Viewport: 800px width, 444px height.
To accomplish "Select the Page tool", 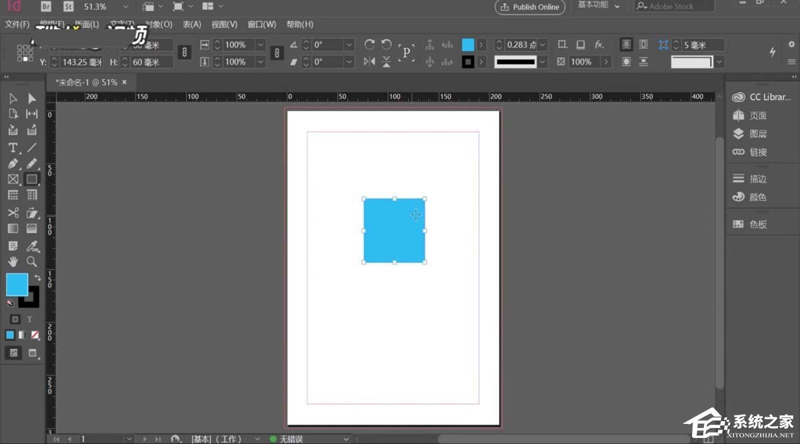I will click(x=13, y=114).
